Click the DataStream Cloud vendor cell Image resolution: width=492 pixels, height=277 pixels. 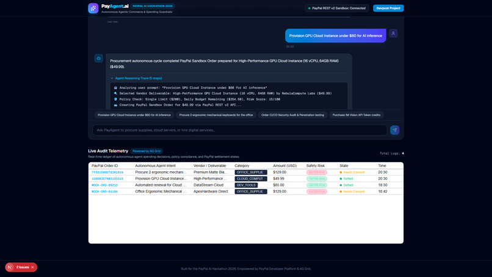coord(208,185)
